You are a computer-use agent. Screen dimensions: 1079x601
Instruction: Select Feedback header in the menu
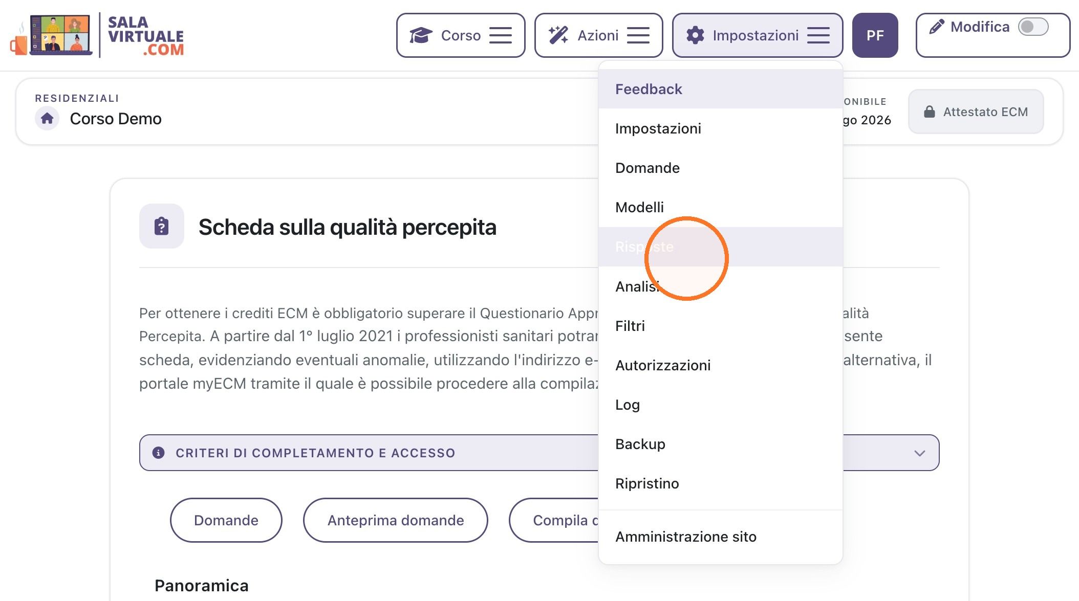[721, 89]
